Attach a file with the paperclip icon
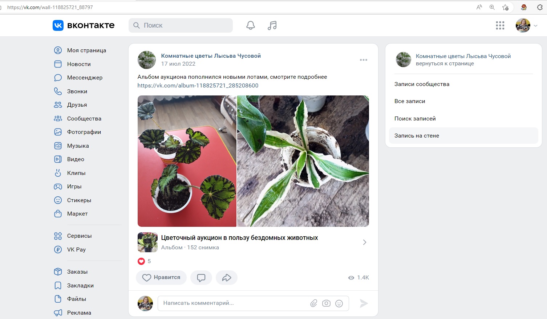 pos(314,303)
